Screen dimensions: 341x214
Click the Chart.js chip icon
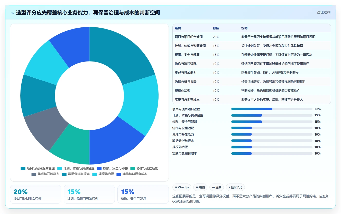pos(176,187)
